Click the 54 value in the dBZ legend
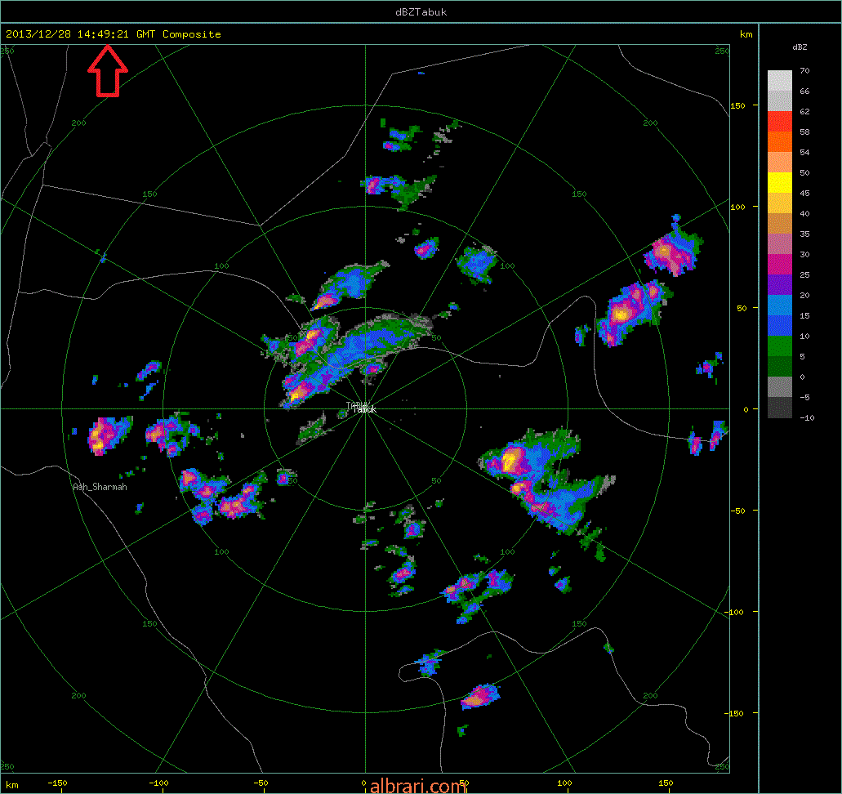 click(x=804, y=152)
